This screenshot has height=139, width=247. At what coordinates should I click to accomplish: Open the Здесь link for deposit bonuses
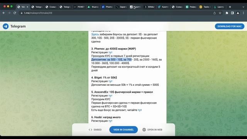tap(95, 34)
